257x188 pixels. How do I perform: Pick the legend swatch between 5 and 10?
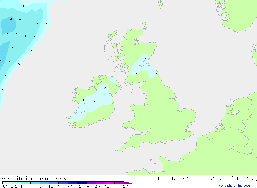[x=44, y=183]
